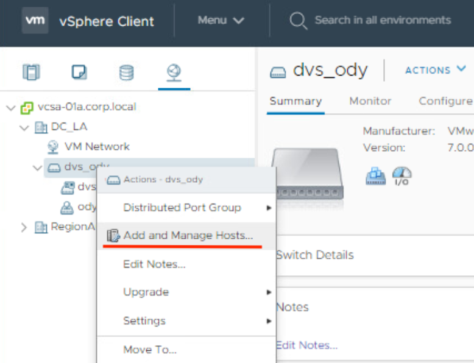
Task: Click the DC_LA datacenter icon
Action: (x=41, y=127)
